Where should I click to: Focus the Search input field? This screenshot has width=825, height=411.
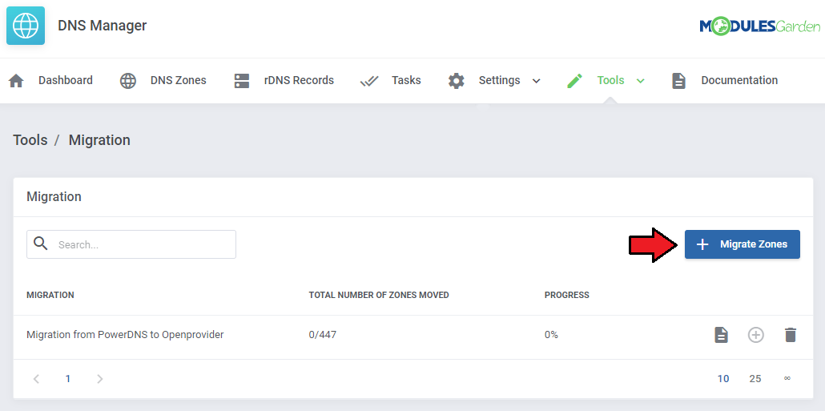pos(131,244)
